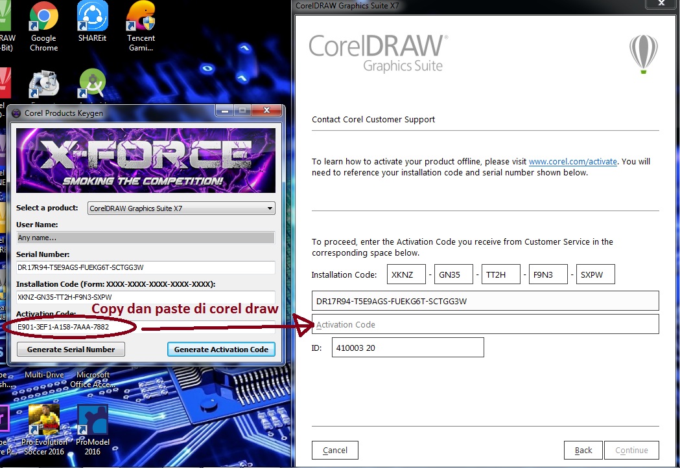Click the keygen Serial Number label

(43, 254)
